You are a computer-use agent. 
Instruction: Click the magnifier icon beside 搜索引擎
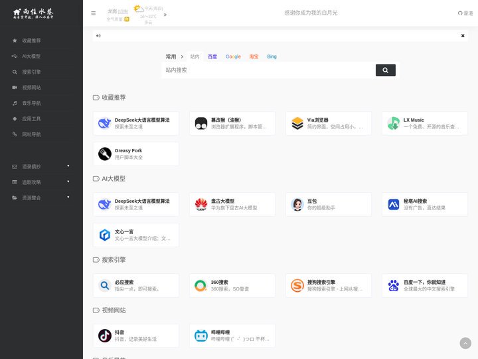15,72
